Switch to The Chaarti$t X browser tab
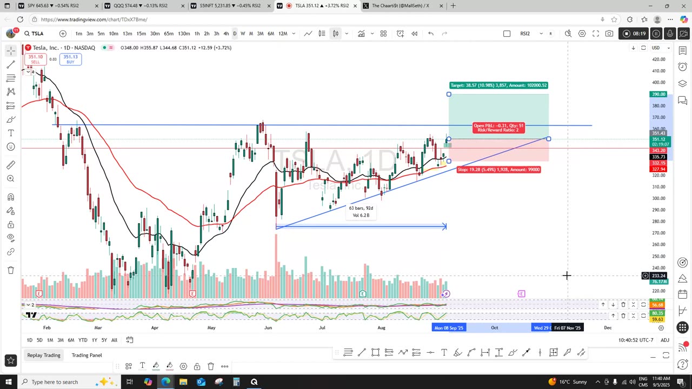The height and width of the screenshot is (389, 692). tap(403, 6)
